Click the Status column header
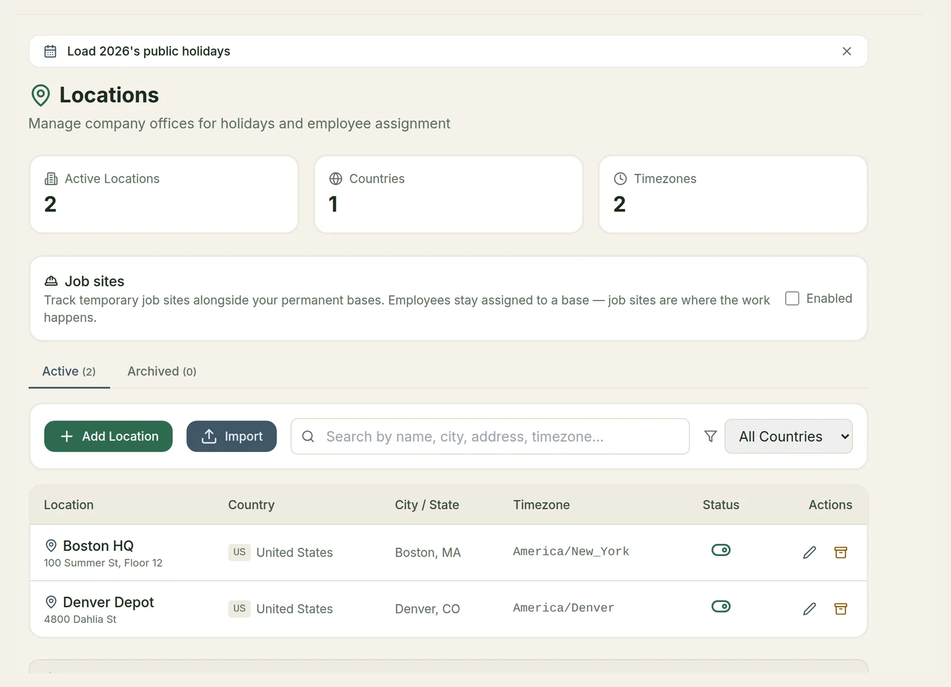 721,505
